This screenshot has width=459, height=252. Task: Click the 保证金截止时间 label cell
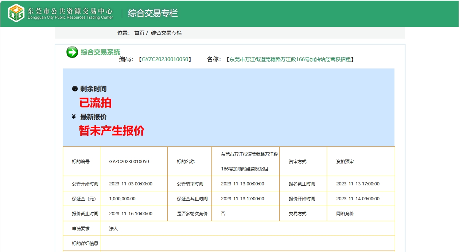pyautogui.click(x=190, y=198)
